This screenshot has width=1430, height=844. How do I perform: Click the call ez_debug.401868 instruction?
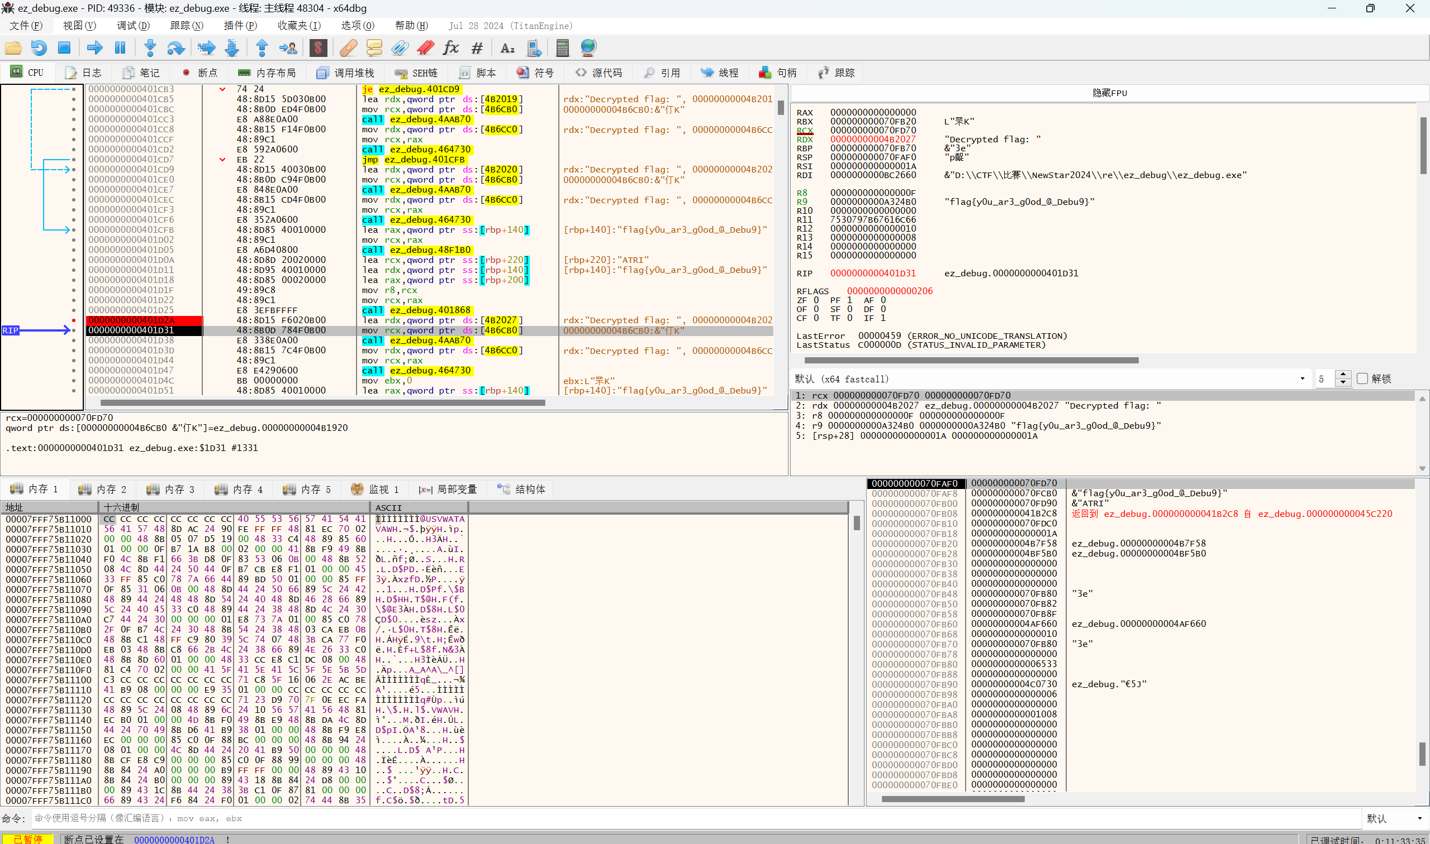click(417, 310)
